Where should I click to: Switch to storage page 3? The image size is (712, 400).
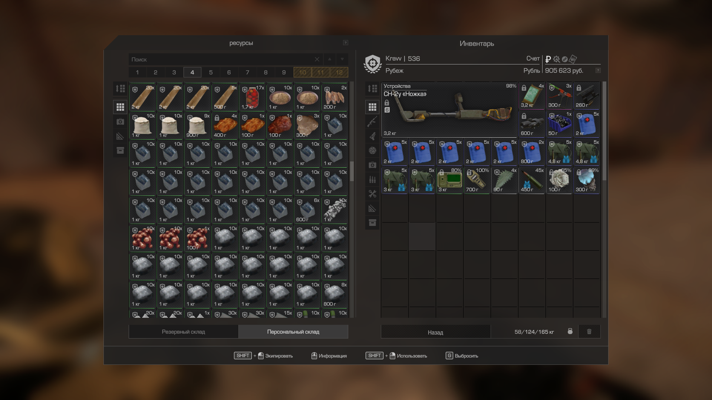174,72
